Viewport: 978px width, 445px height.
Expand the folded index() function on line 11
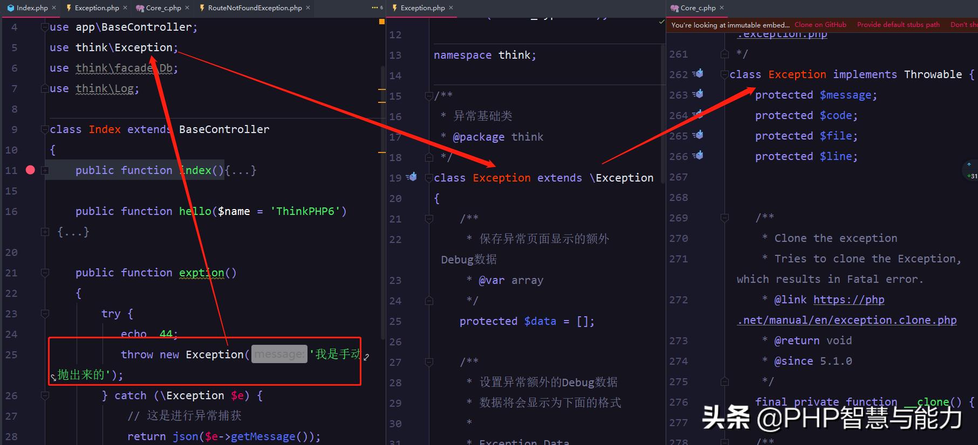click(45, 170)
